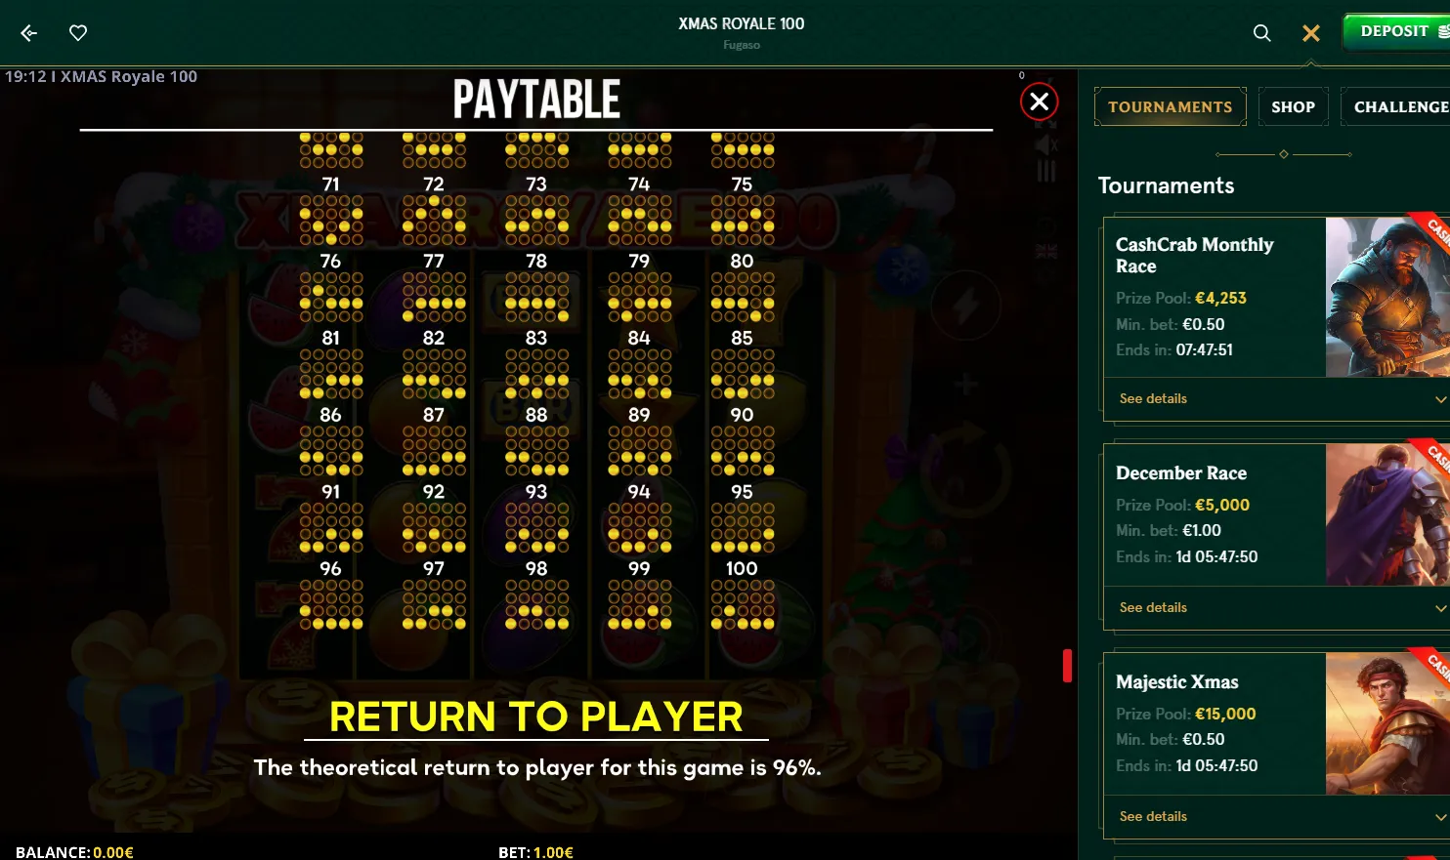This screenshot has width=1450, height=860.
Task: Click See details under CashCrab Monthly Race
Action: [x=1153, y=398]
